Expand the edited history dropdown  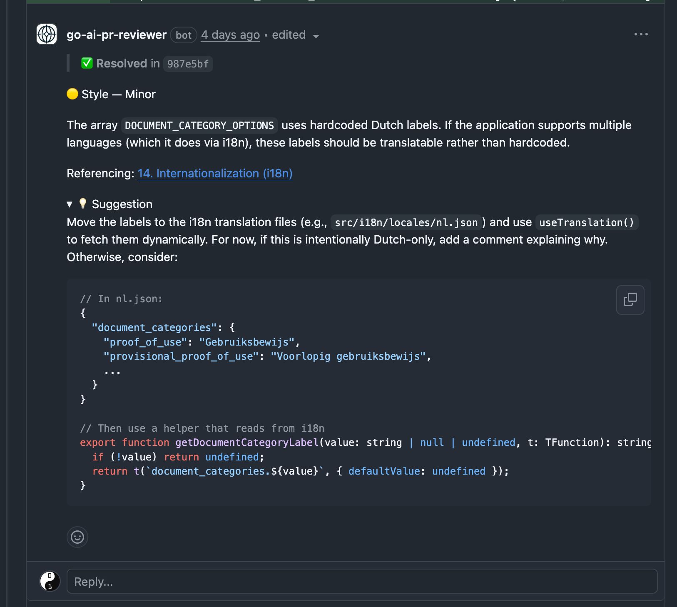click(x=316, y=36)
